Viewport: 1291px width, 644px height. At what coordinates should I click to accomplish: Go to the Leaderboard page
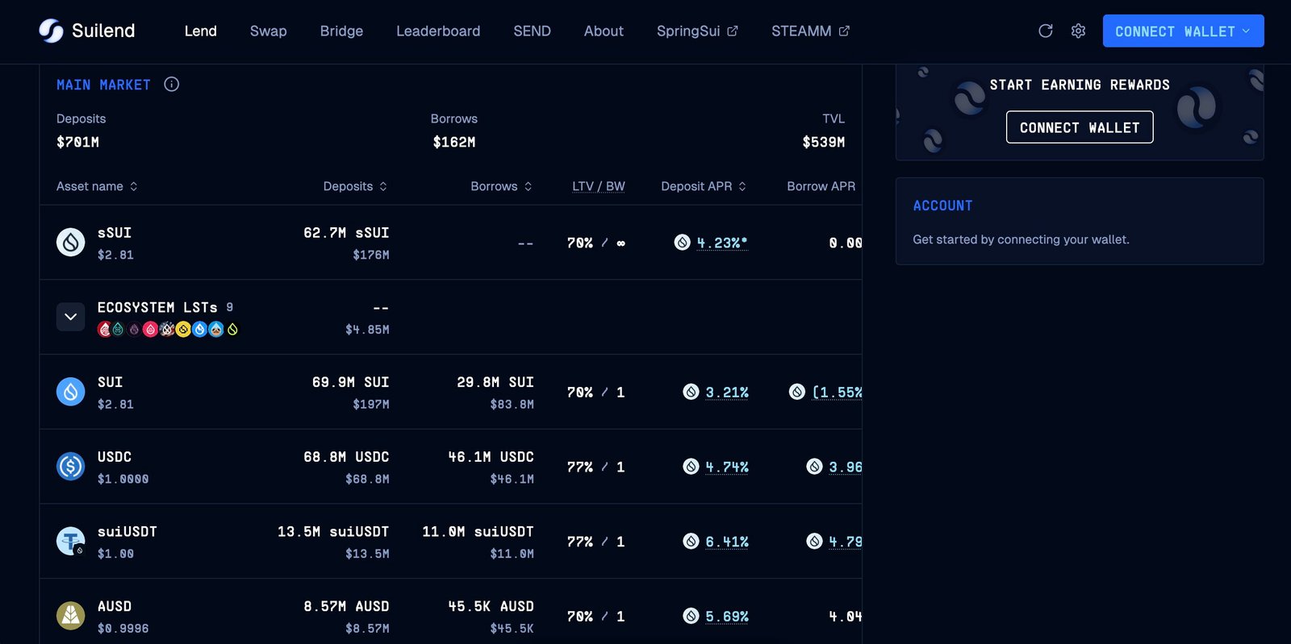438,31
